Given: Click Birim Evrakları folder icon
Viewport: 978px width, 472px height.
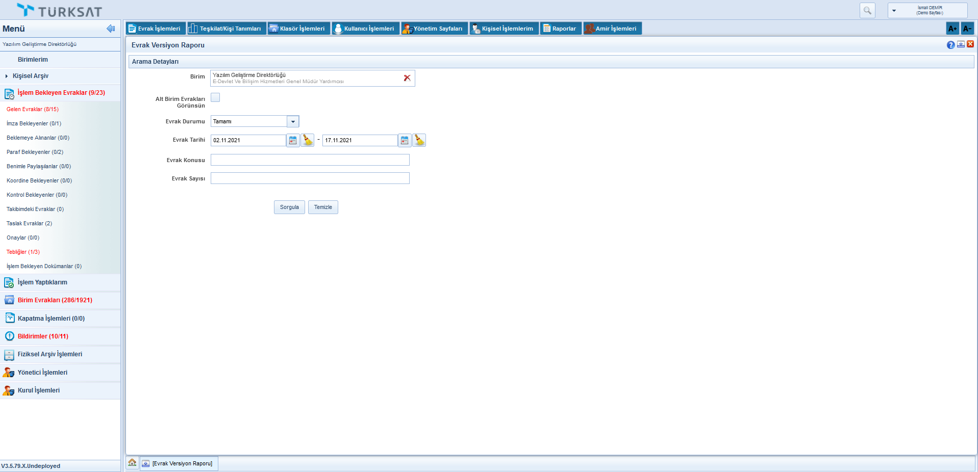Looking at the screenshot, I should (9, 300).
